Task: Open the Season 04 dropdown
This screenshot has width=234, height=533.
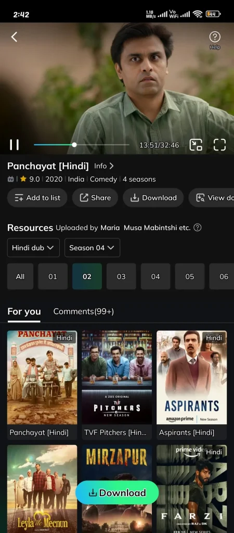Action: coord(93,248)
